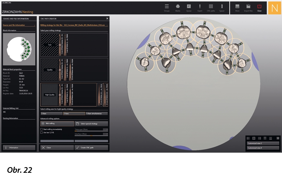Image resolution: width=282 pixels, height=180 pixels.
Task: Click the Lot No value 7223
Action: point(21,88)
